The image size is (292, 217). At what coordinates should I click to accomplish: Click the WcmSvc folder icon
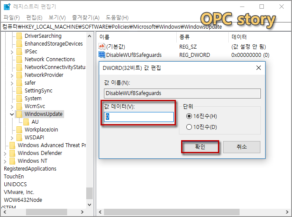tap(19, 106)
